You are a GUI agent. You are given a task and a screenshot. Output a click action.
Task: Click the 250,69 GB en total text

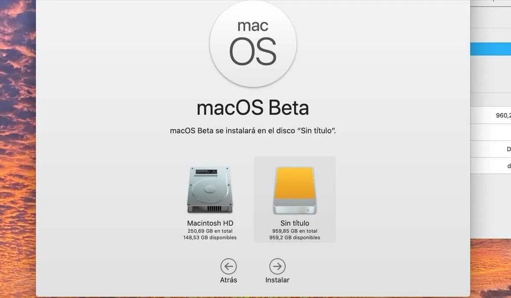click(210, 231)
